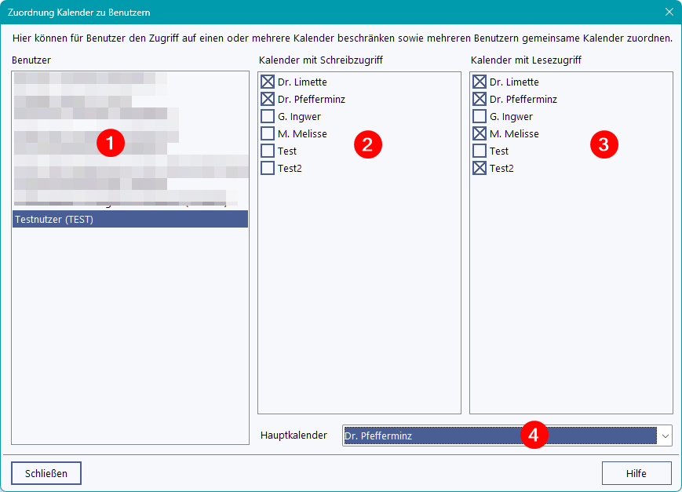The width and height of the screenshot is (682, 492).
Task: Uncheck Dr. Limette under Lesezugriff
Action: [480, 82]
